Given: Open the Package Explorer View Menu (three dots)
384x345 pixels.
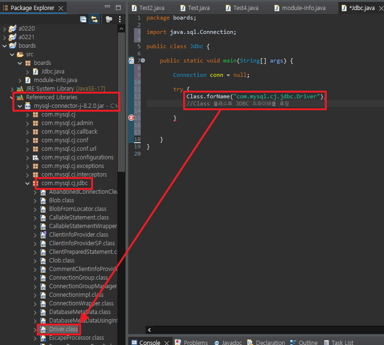Looking at the screenshot, I should [x=120, y=19].
